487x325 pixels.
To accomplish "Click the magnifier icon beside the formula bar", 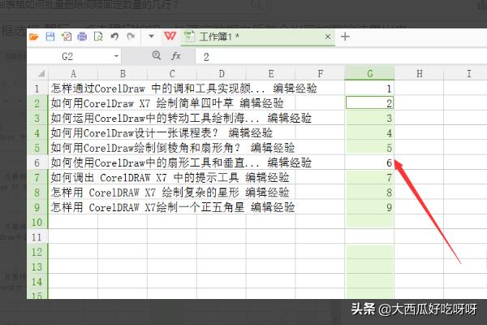I will click(157, 56).
